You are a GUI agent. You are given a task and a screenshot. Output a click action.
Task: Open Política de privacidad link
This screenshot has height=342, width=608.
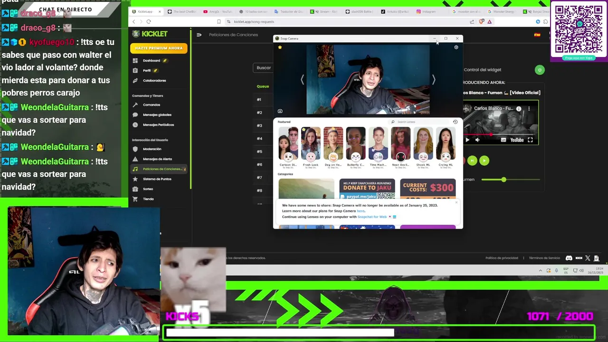[x=502, y=258]
